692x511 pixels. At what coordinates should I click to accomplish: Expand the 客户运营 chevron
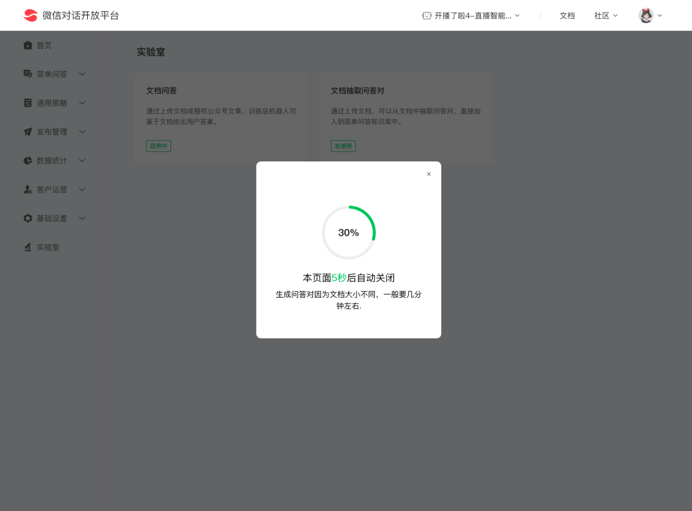(x=82, y=189)
